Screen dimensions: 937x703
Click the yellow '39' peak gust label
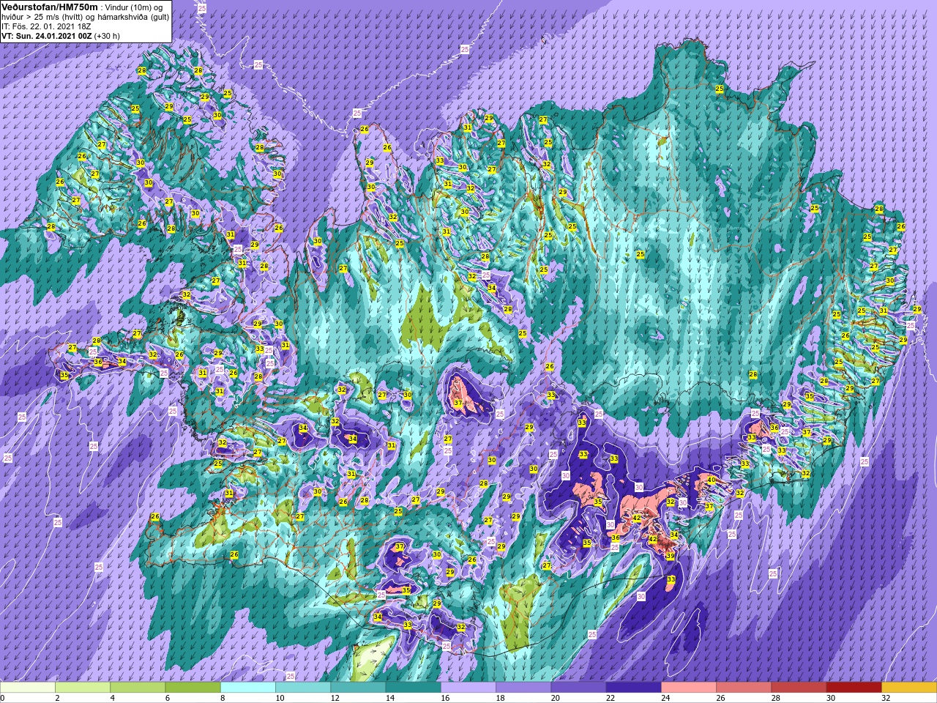tap(670, 557)
